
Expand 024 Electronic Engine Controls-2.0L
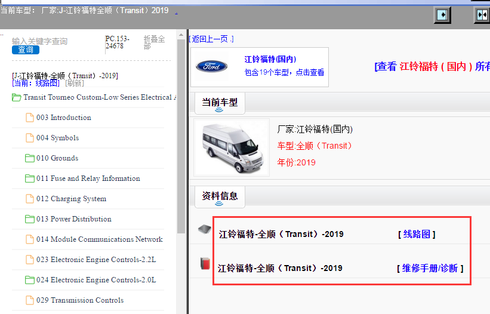tap(96, 280)
